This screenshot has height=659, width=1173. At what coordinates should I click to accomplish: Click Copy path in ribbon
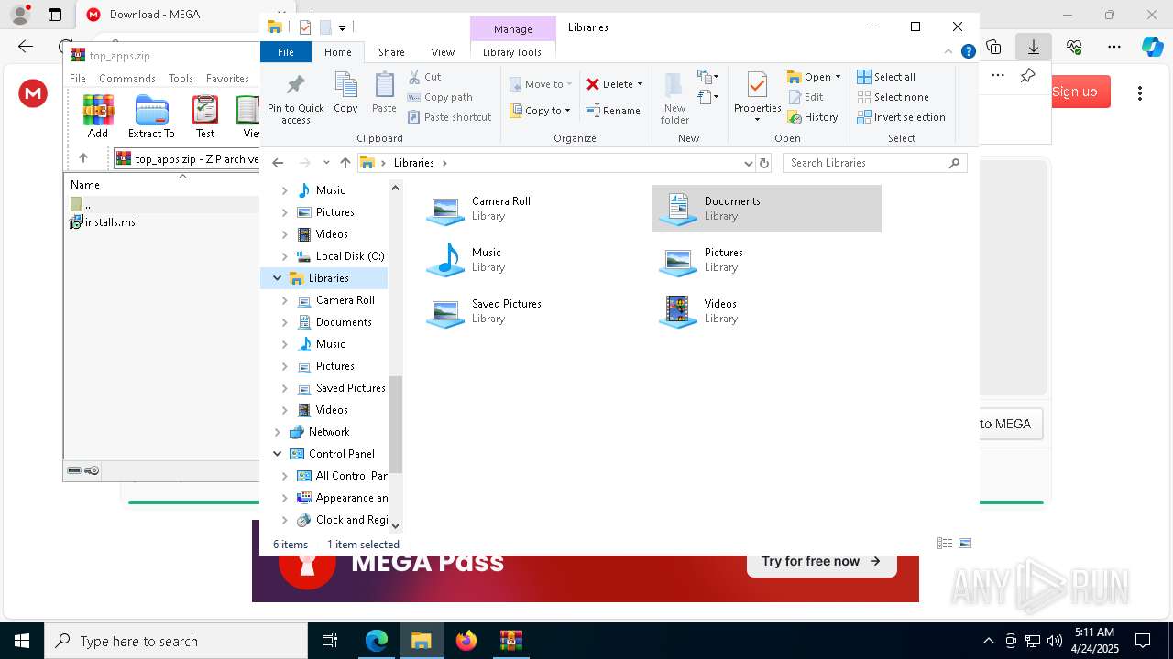[440, 97]
